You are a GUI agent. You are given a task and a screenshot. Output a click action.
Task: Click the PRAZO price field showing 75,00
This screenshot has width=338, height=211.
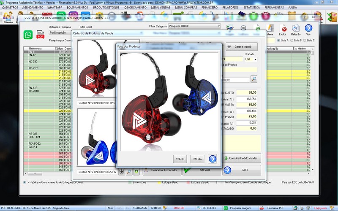pyautogui.click(x=247, y=116)
